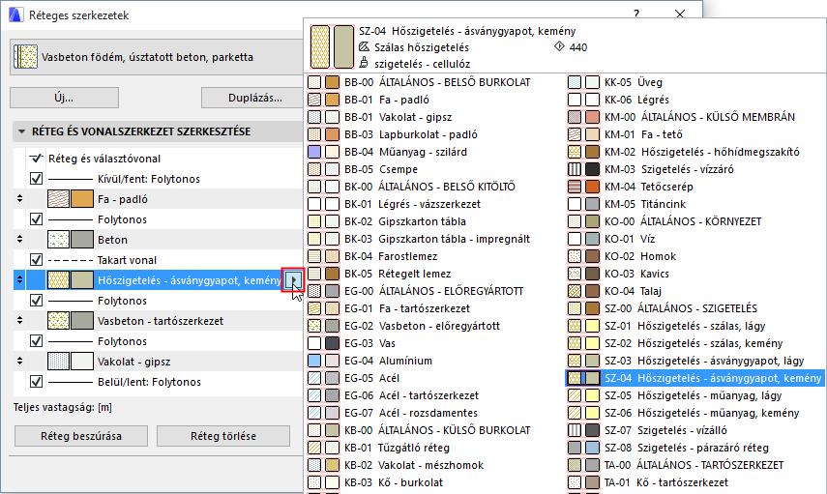Image resolution: width=827 pixels, height=494 pixels.
Task: Toggle the Folytonos checkbox below Fa - padló
Action: coord(36,219)
